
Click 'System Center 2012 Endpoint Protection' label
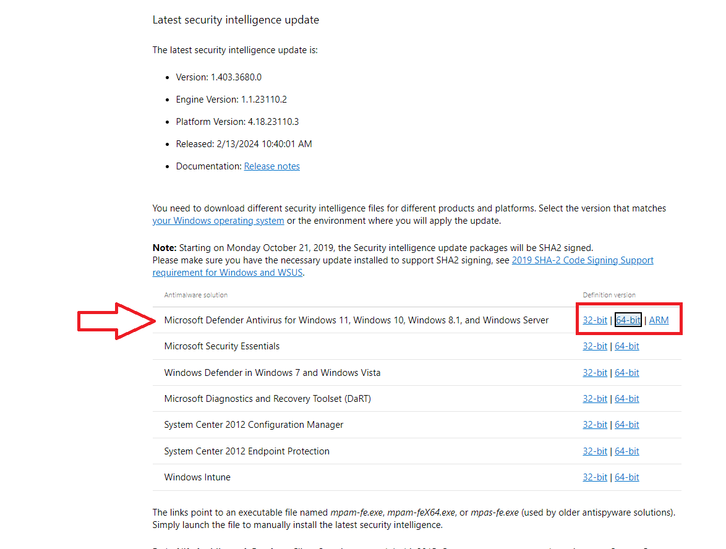pyautogui.click(x=247, y=451)
